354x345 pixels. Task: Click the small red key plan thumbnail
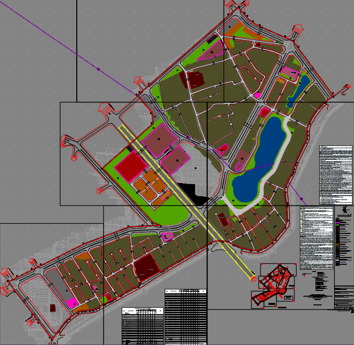[x=274, y=285]
